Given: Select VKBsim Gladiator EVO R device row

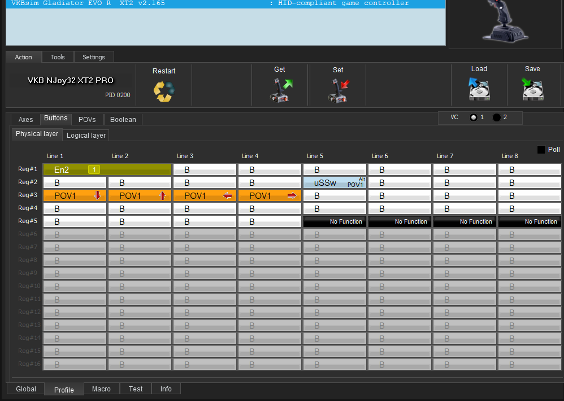Looking at the screenshot, I should click(x=225, y=3).
